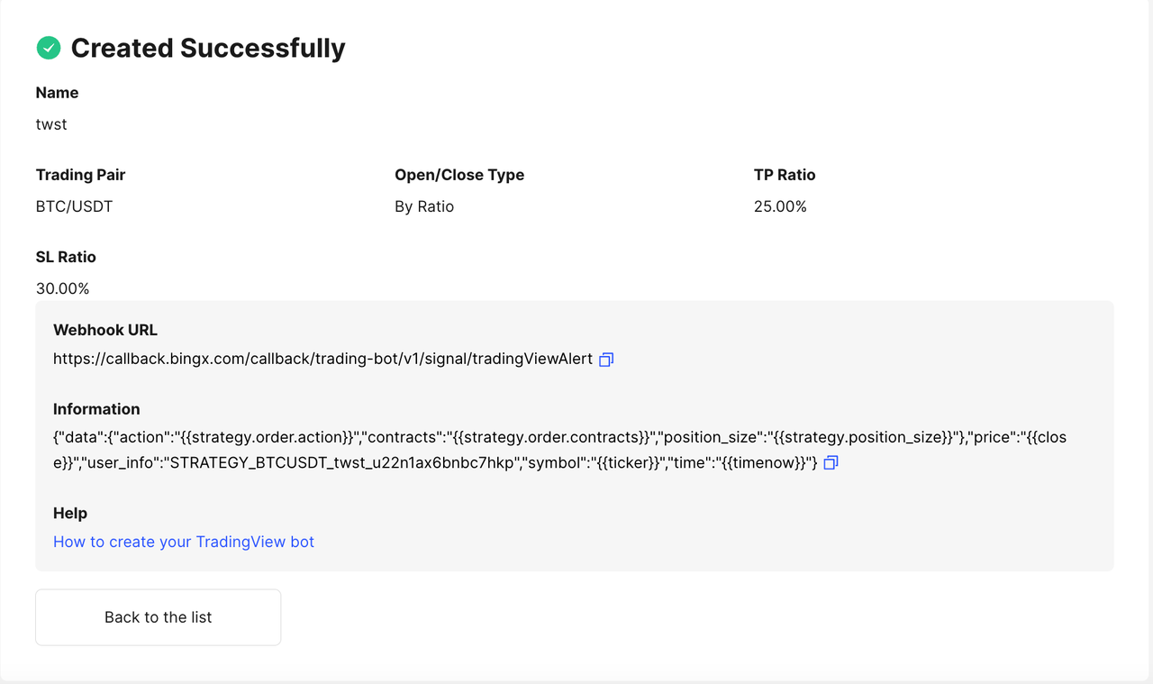Click the "Open/Close Type" field label
This screenshot has width=1153, height=684.
click(459, 175)
